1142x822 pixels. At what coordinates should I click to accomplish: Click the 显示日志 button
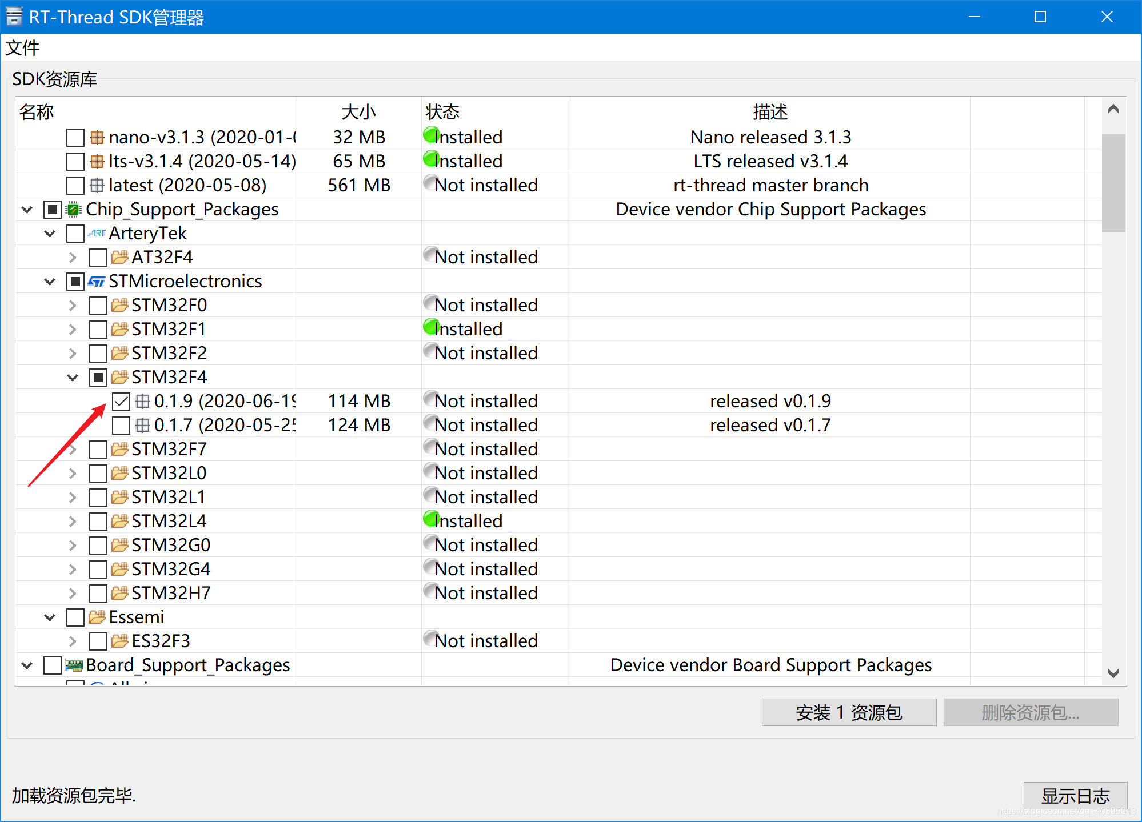click(1075, 795)
